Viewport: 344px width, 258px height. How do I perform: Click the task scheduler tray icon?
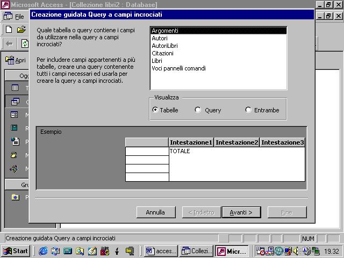[260, 251]
